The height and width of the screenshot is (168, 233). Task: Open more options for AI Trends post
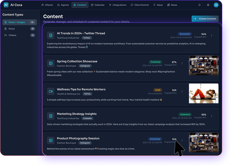pos(212,35)
